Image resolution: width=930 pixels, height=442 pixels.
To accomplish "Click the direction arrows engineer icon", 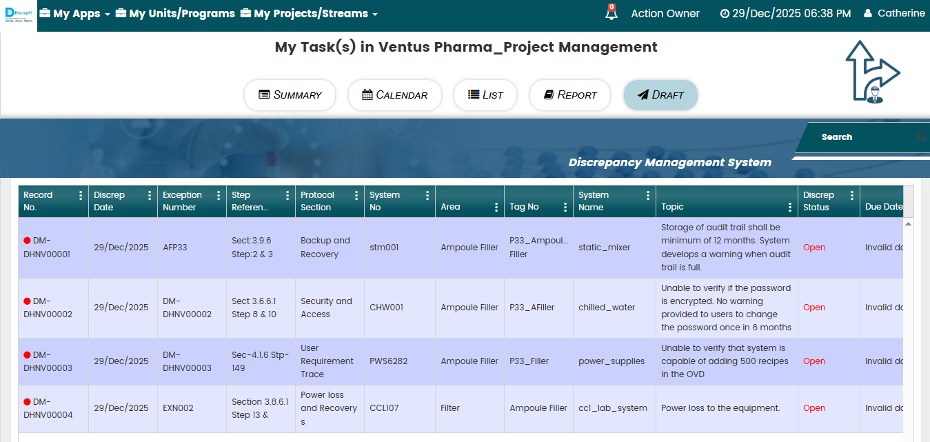I will tap(873, 72).
